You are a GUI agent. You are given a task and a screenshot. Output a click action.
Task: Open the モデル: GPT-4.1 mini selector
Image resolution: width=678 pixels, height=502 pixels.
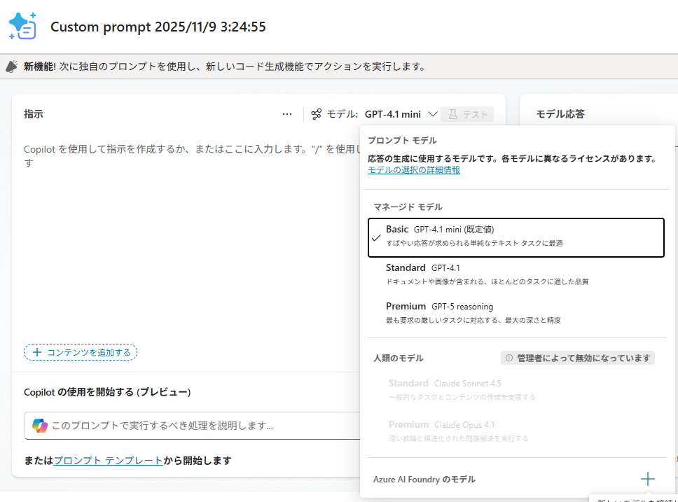[x=375, y=114]
